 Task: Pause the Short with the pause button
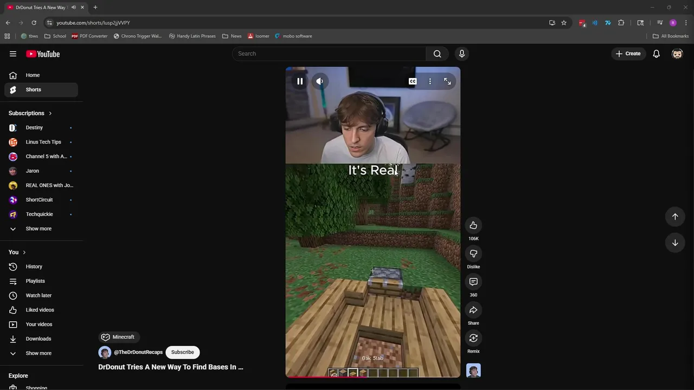pyautogui.click(x=300, y=81)
